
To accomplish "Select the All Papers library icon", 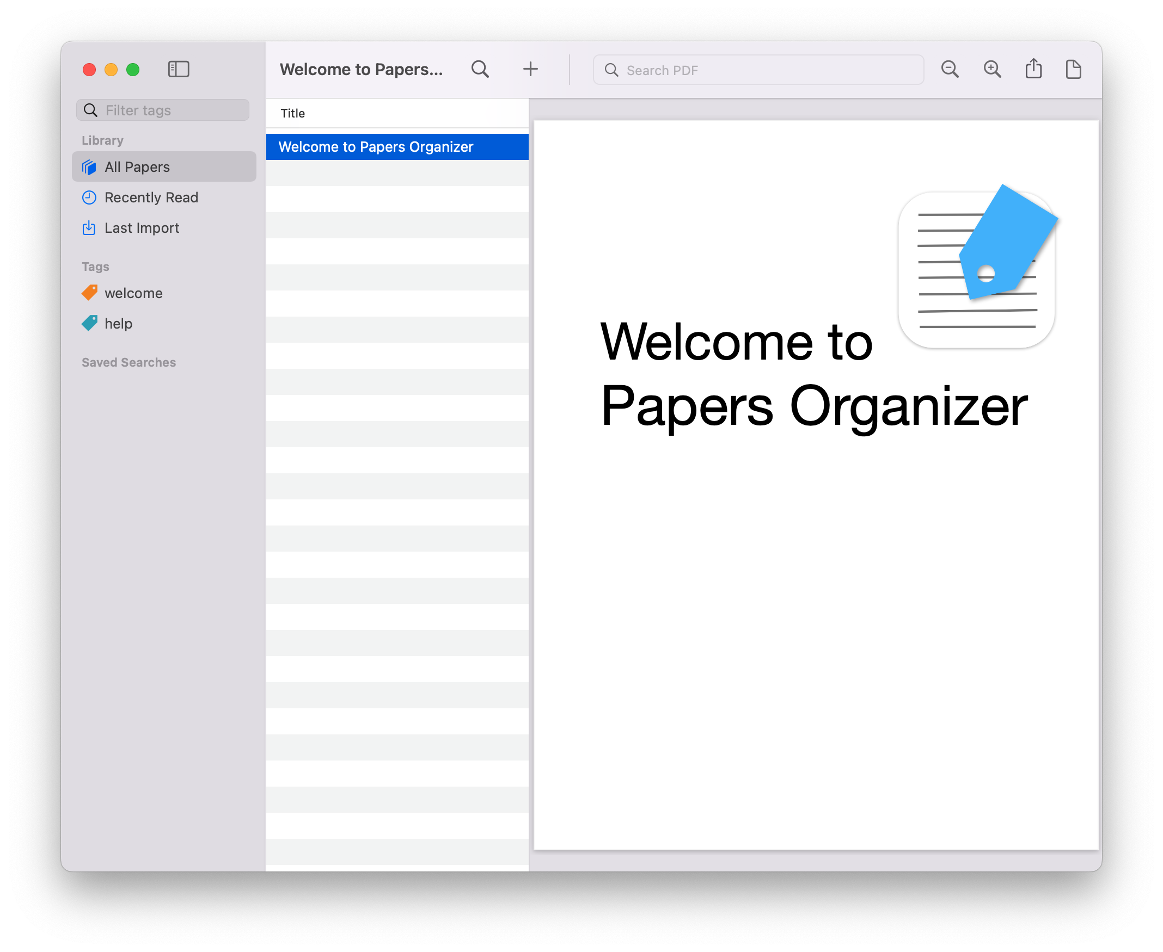I will point(89,166).
